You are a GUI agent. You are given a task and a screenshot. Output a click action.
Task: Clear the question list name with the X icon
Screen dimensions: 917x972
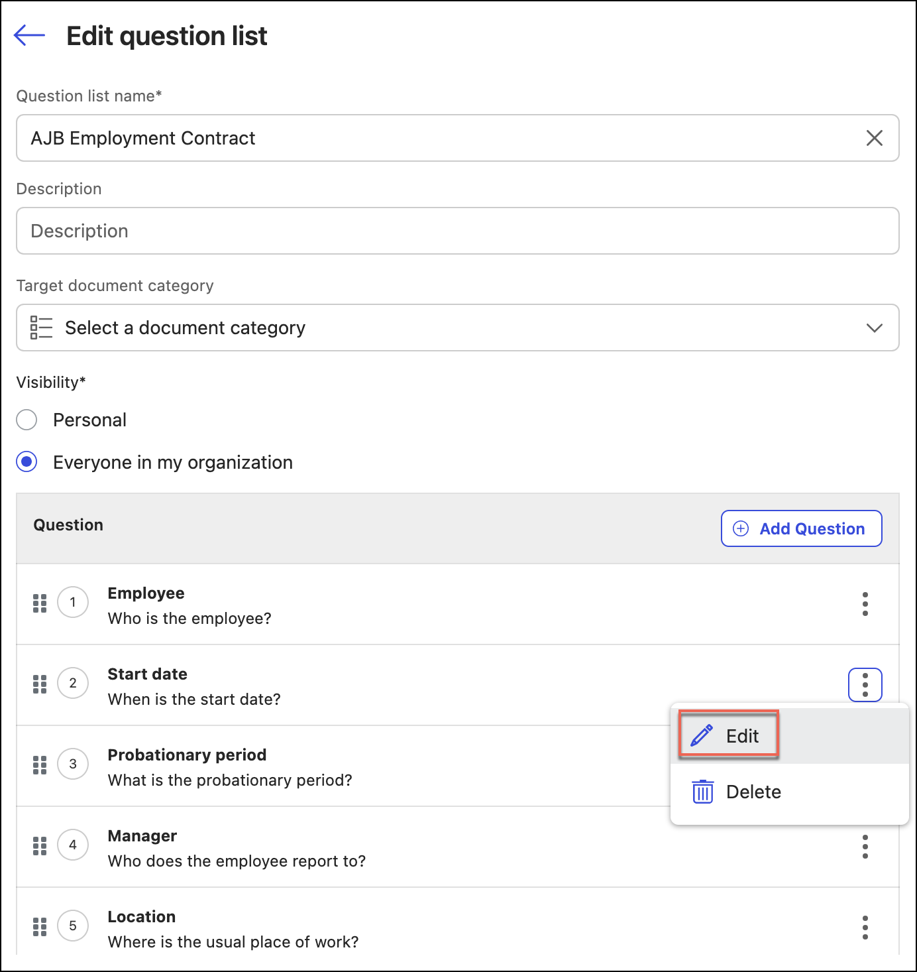click(874, 138)
